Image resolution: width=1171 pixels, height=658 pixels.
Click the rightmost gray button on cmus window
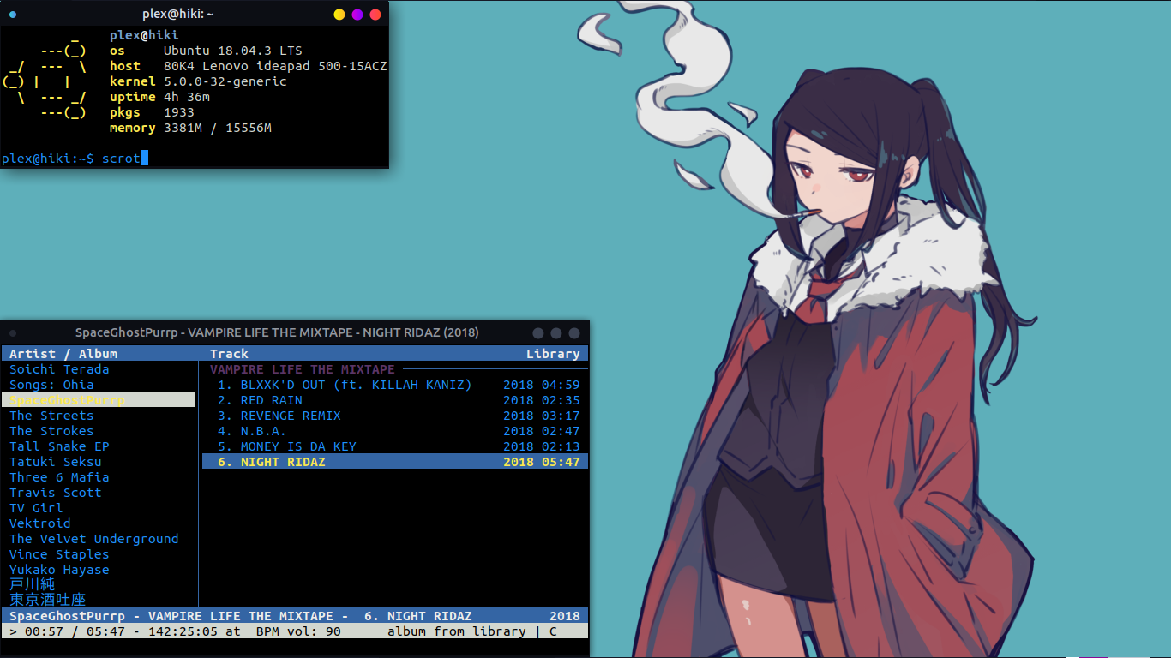coord(574,333)
